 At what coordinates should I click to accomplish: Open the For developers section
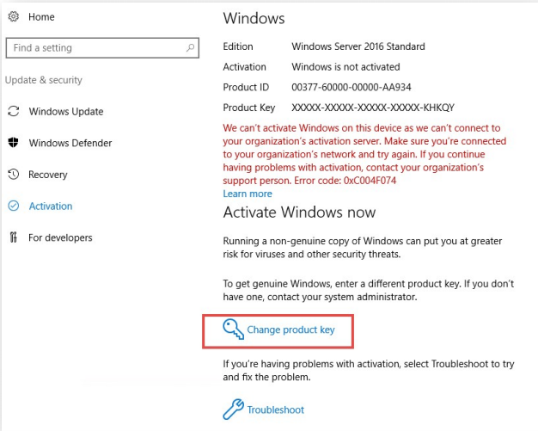point(60,237)
